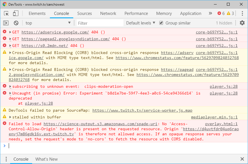The image size is (248, 164).
Task: Click warning icon on SourceMap parse row
Action: pyautogui.click(x=5, y=110)
